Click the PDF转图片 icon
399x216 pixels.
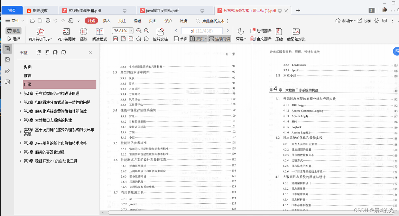point(66,32)
